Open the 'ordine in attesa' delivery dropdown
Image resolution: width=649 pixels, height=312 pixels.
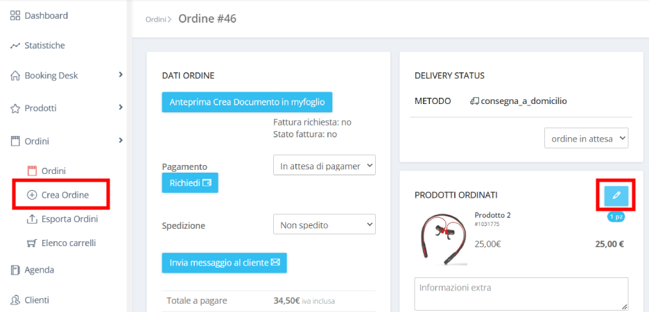[x=586, y=139]
